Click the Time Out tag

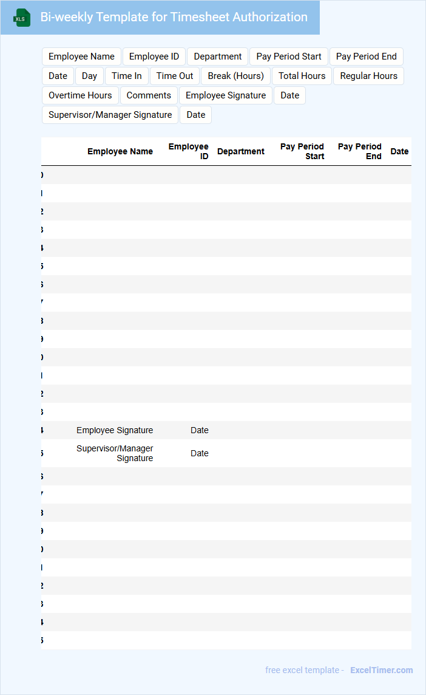coord(175,76)
